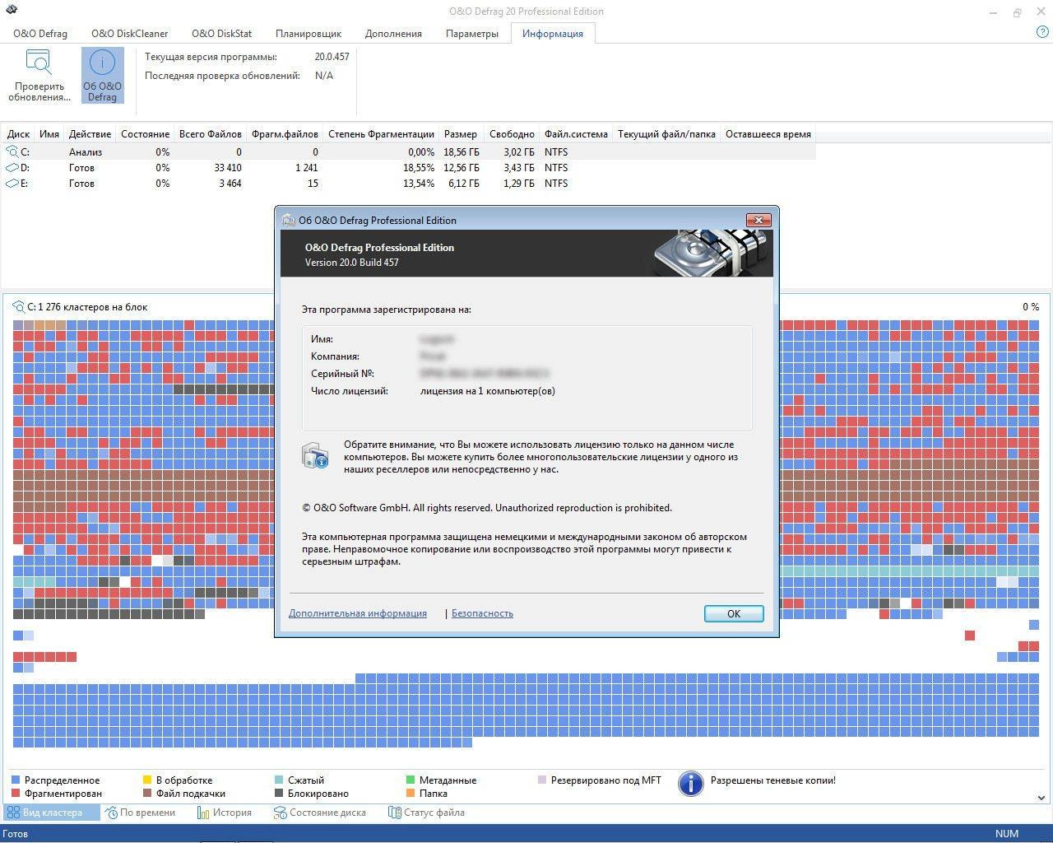Viewport: 1053px width, 843px height.
Task: Sort by the Всего Файлов column header
Action: point(211,134)
